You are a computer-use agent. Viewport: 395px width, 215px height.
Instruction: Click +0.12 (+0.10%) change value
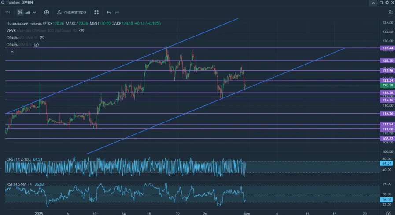tap(148, 23)
